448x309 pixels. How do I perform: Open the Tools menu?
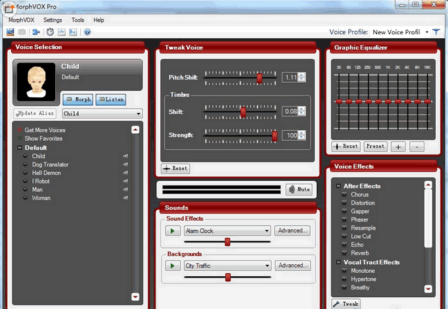[78, 20]
